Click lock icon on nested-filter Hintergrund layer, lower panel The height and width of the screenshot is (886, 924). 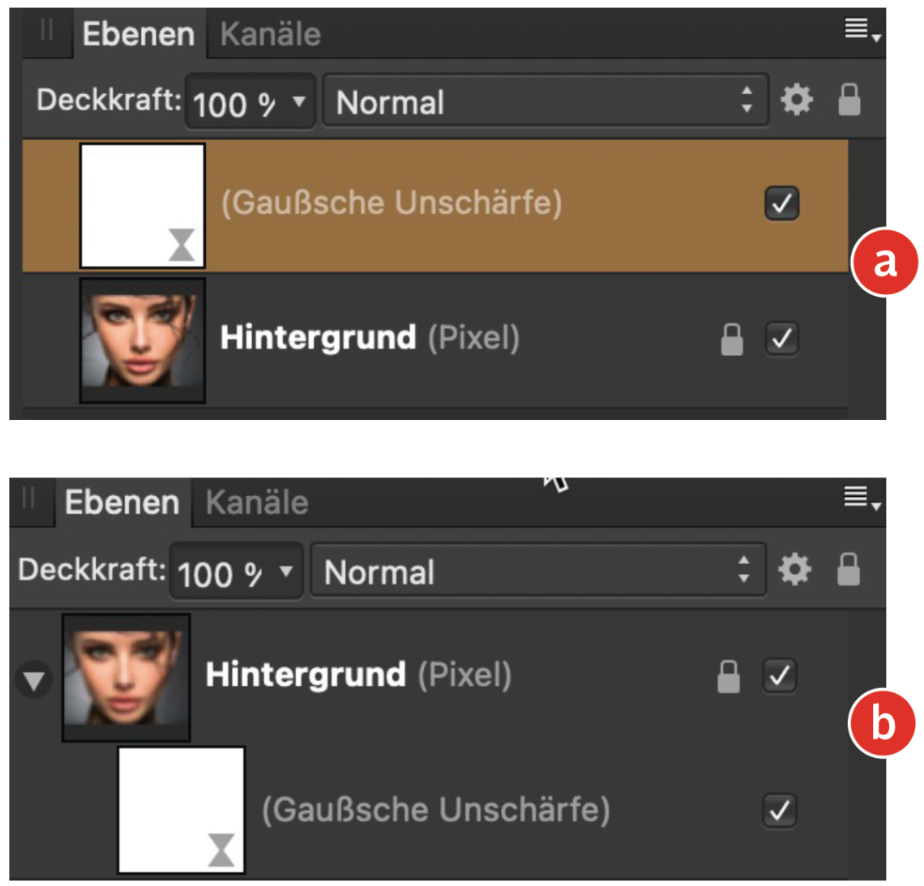tap(729, 676)
